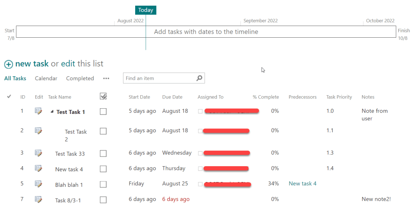Sort by the Due Date column header
This screenshot has height=210, width=414.
click(x=172, y=97)
